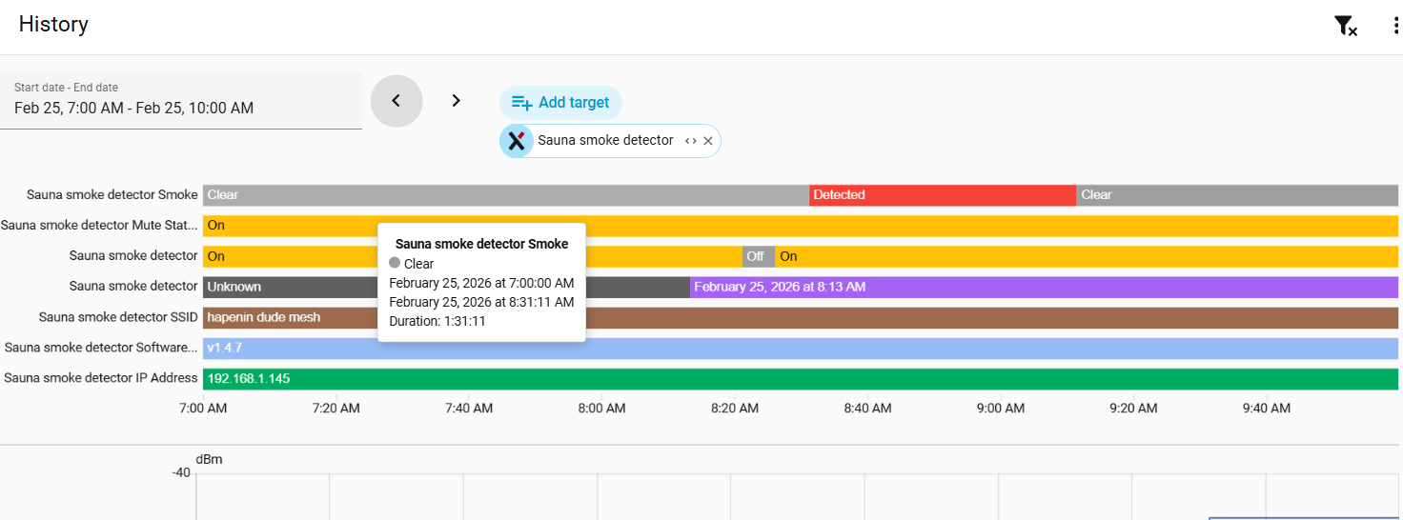This screenshot has width=1403, height=520.
Task: Click the green IP Address timeline bar
Action: 801,378
